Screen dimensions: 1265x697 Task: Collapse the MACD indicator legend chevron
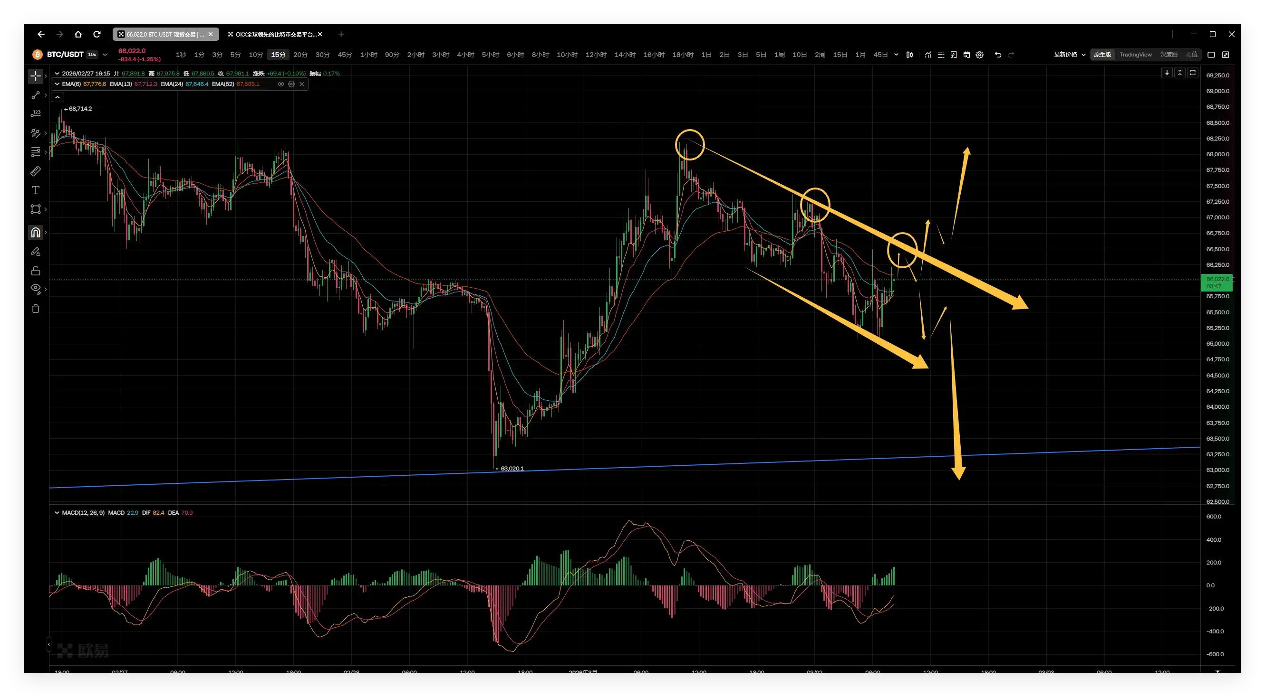pos(57,513)
